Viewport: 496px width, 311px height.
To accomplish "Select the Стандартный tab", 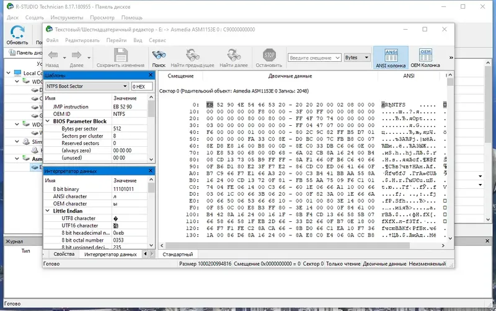I will 177,254.
